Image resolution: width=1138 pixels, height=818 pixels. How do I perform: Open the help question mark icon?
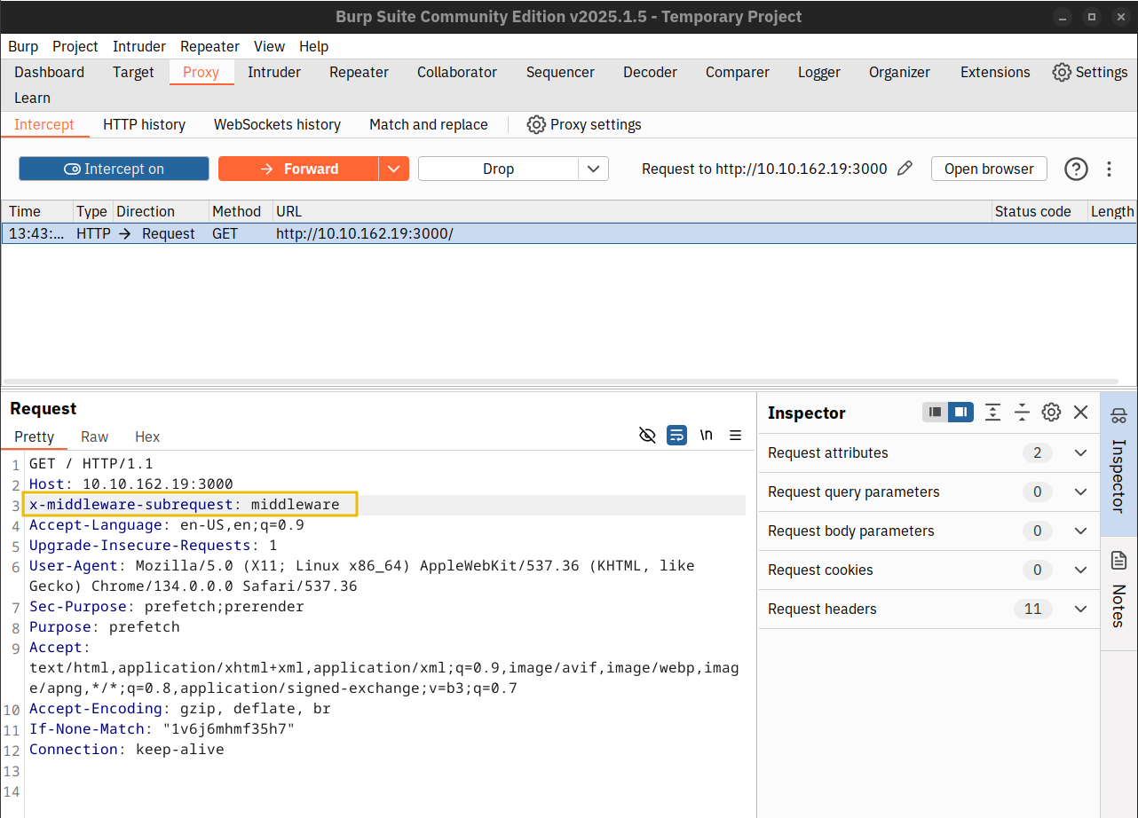tap(1076, 169)
